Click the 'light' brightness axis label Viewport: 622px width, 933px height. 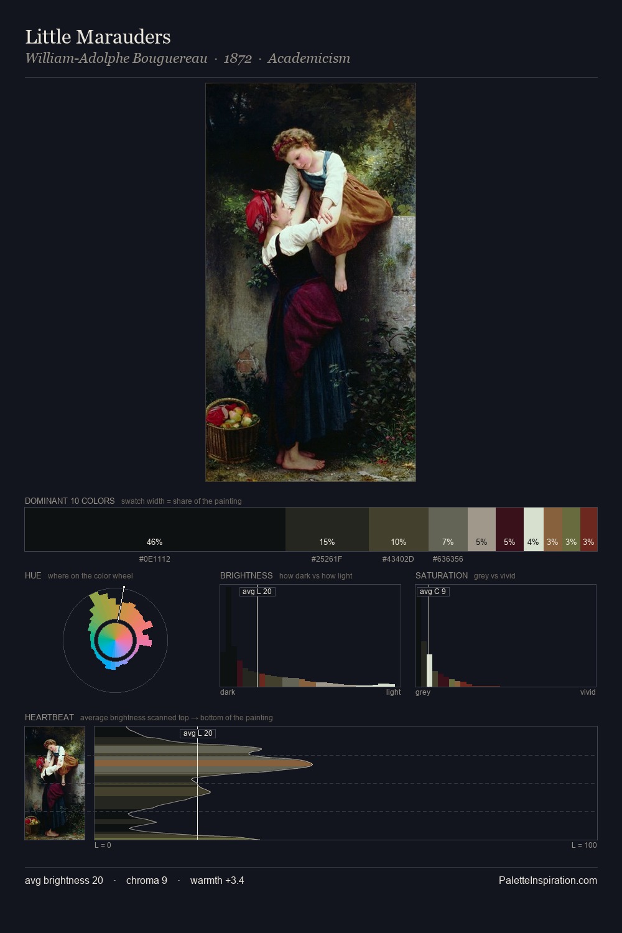coord(393,692)
